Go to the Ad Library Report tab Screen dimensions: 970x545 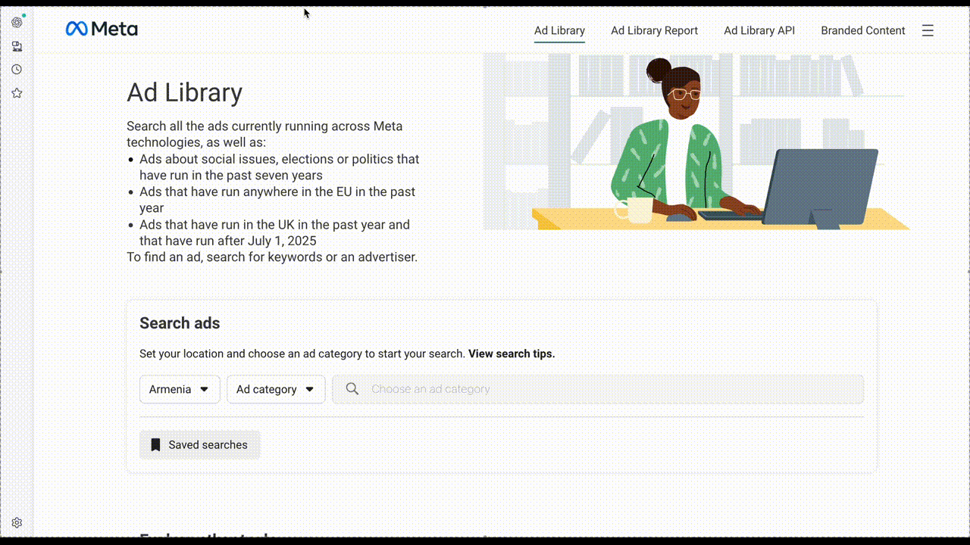click(654, 31)
